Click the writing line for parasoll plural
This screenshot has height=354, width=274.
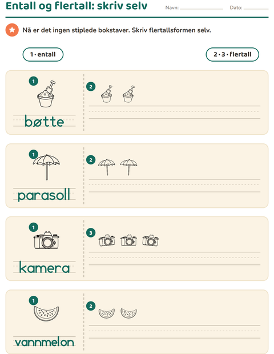175,186
